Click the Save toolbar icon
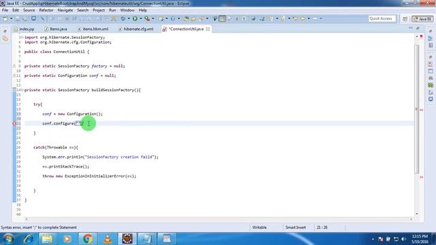 tap(17, 18)
